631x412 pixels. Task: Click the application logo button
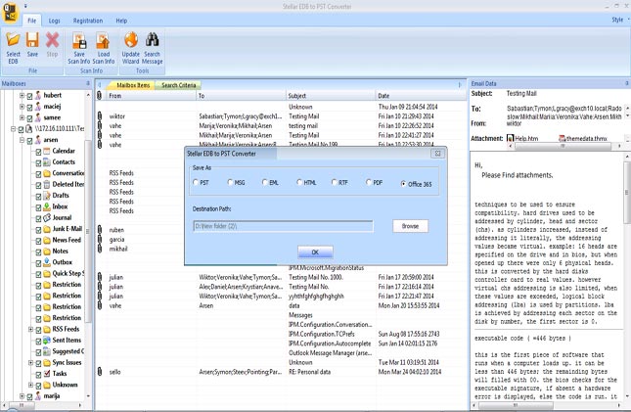(10, 13)
